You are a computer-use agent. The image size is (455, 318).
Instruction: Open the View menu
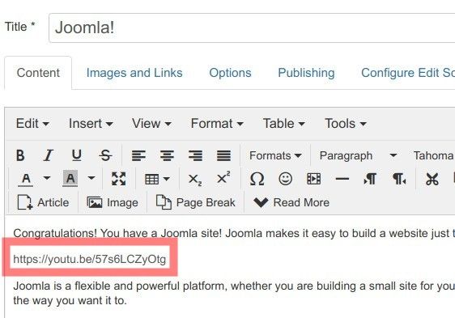point(151,124)
